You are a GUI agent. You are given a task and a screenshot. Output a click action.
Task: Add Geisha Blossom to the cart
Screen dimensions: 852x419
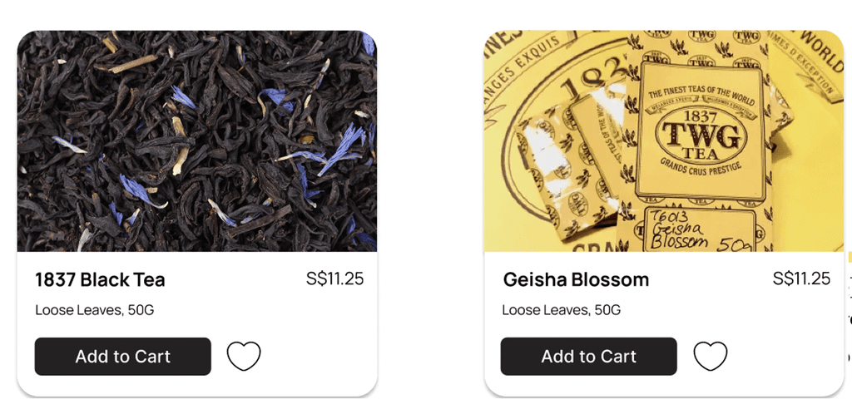point(588,357)
